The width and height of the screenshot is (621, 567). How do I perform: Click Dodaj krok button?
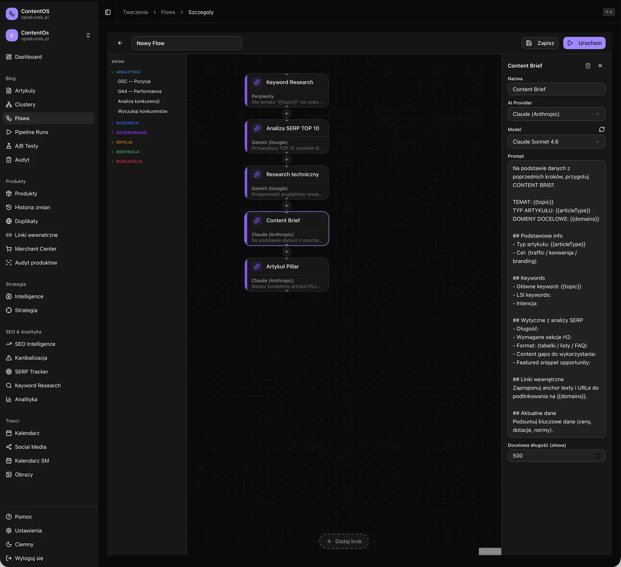pyautogui.click(x=344, y=542)
